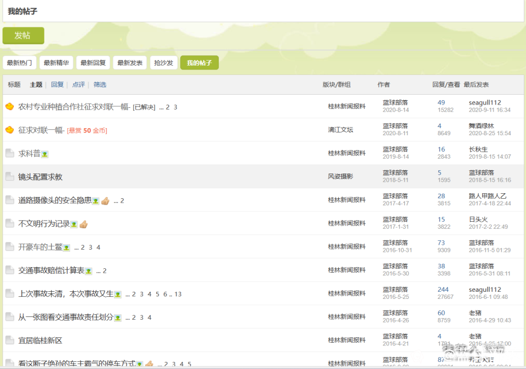Click gold ingot icon beside 农村专业种植合作社 post

(9, 107)
